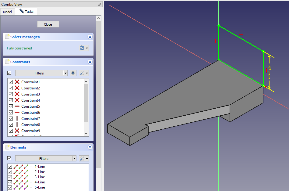
Task: Select the Constraint1 coincident icon
Action: (x=17, y=82)
